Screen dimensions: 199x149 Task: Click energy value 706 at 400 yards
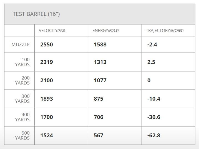(x=99, y=117)
